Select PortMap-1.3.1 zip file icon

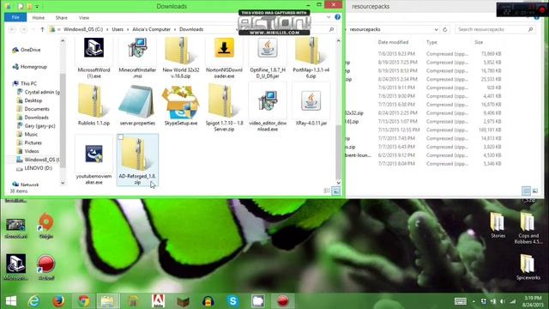(311, 51)
